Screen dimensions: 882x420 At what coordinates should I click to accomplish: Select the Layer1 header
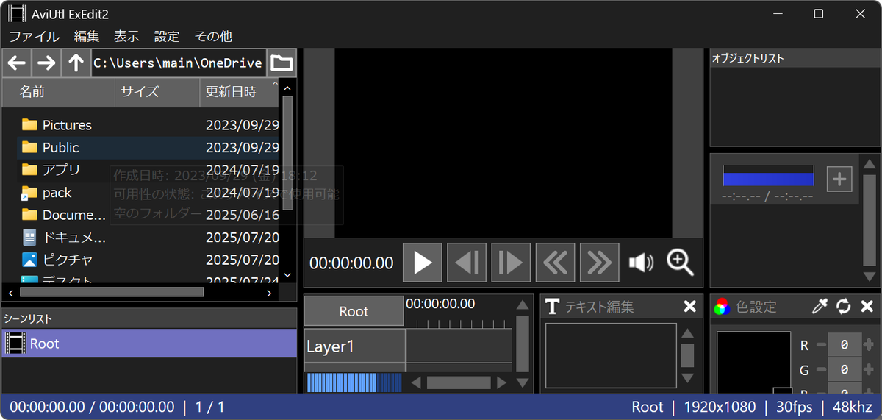point(354,346)
